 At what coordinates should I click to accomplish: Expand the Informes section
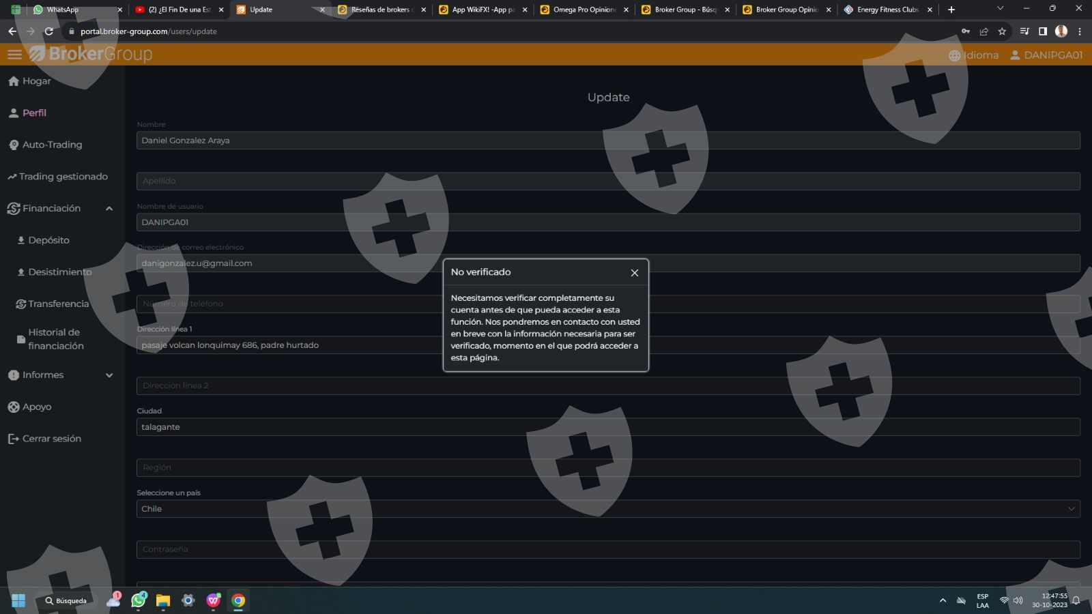pos(109,375)
